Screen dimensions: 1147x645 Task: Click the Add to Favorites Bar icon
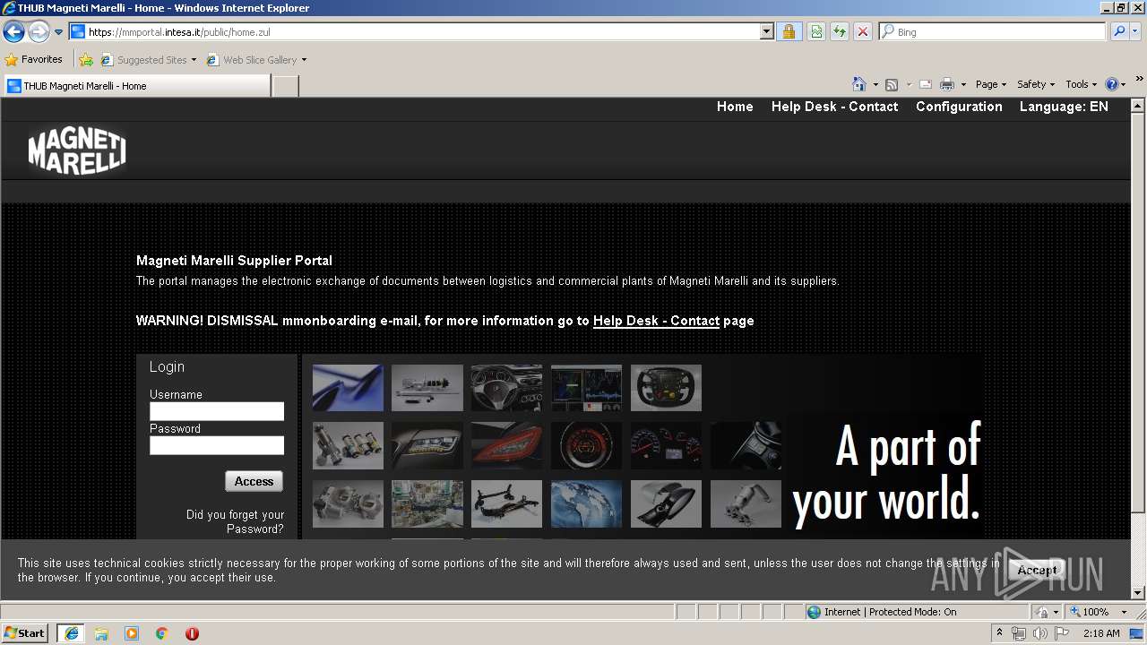86,60
